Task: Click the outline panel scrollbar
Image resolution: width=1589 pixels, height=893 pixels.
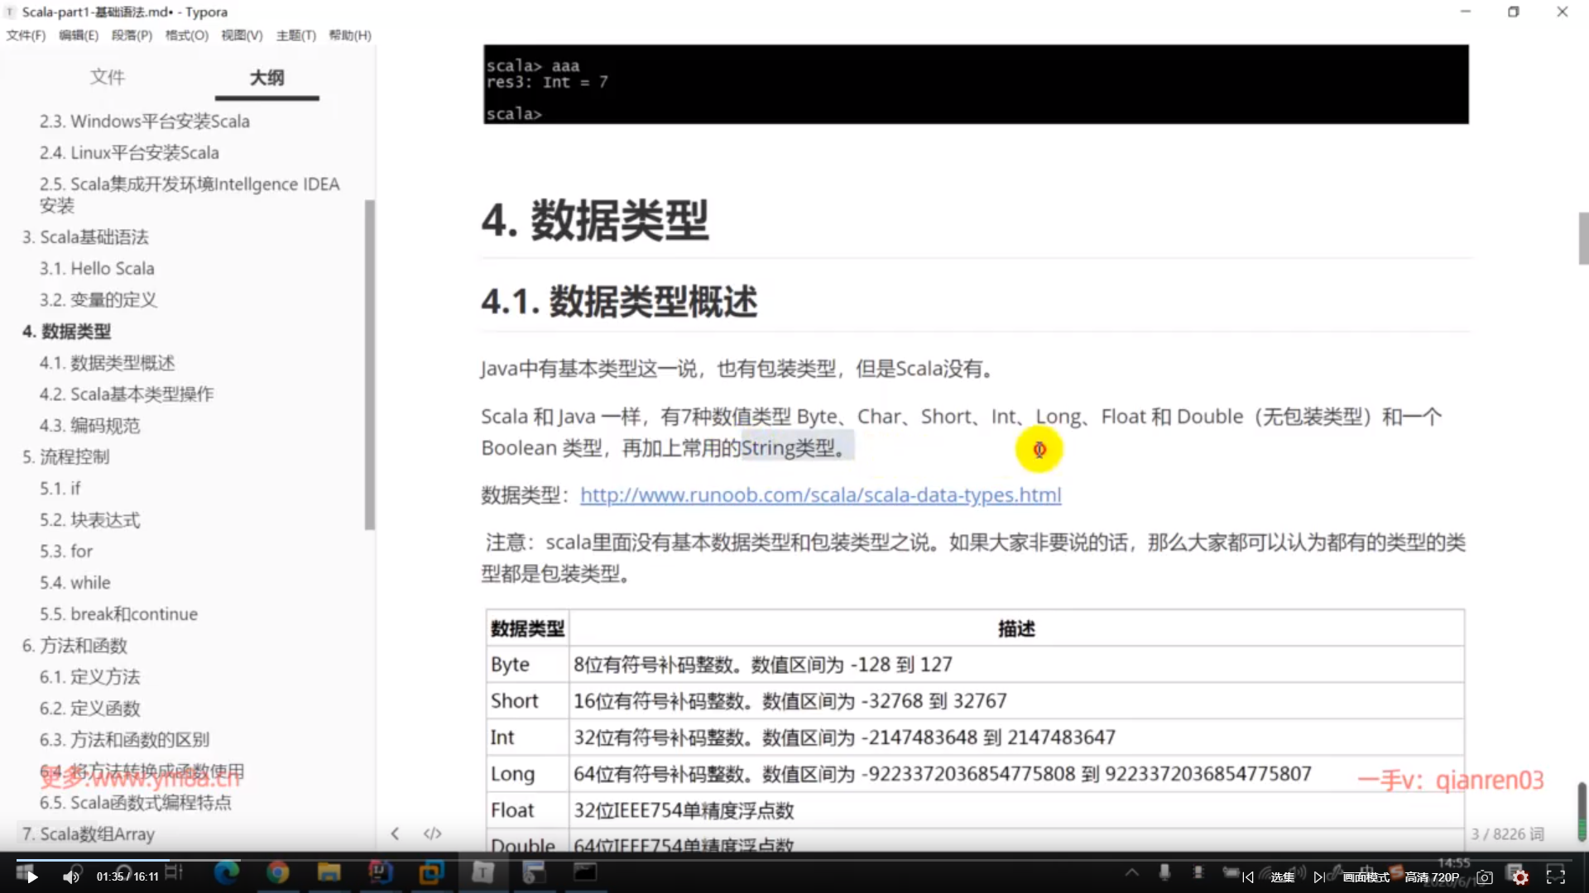Action: tap(370, 364)
